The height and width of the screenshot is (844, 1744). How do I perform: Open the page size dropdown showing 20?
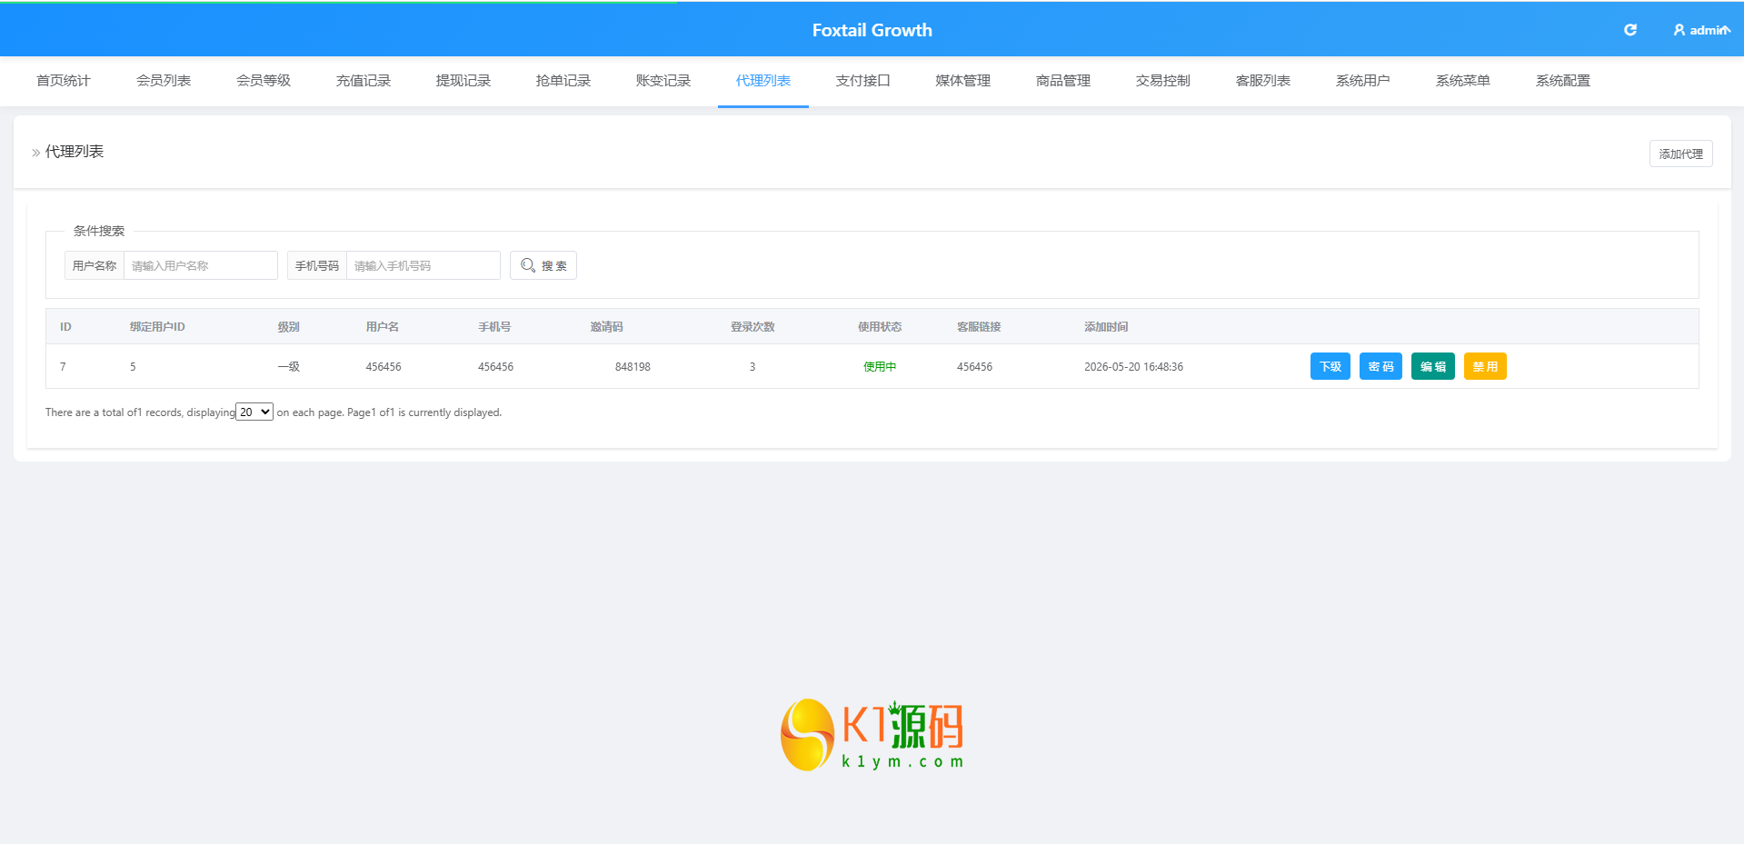pyautogui.click(x=254, y=412)
